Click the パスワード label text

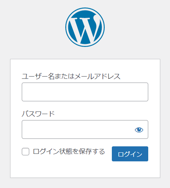pos(38,114)
